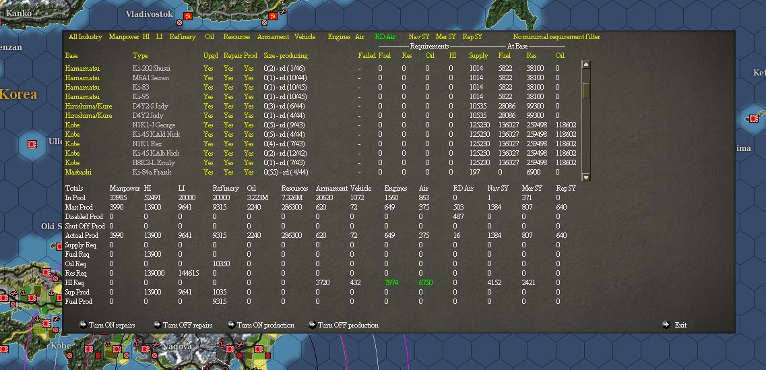The image size is (766, 370).
Task: Click the Failed column header
Action: point(366,56)
